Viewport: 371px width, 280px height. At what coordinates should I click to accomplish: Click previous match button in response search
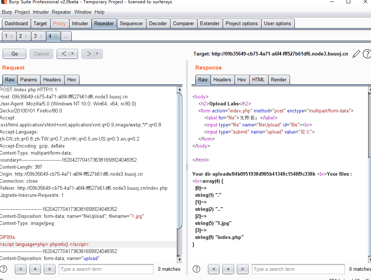pos(214,269)
